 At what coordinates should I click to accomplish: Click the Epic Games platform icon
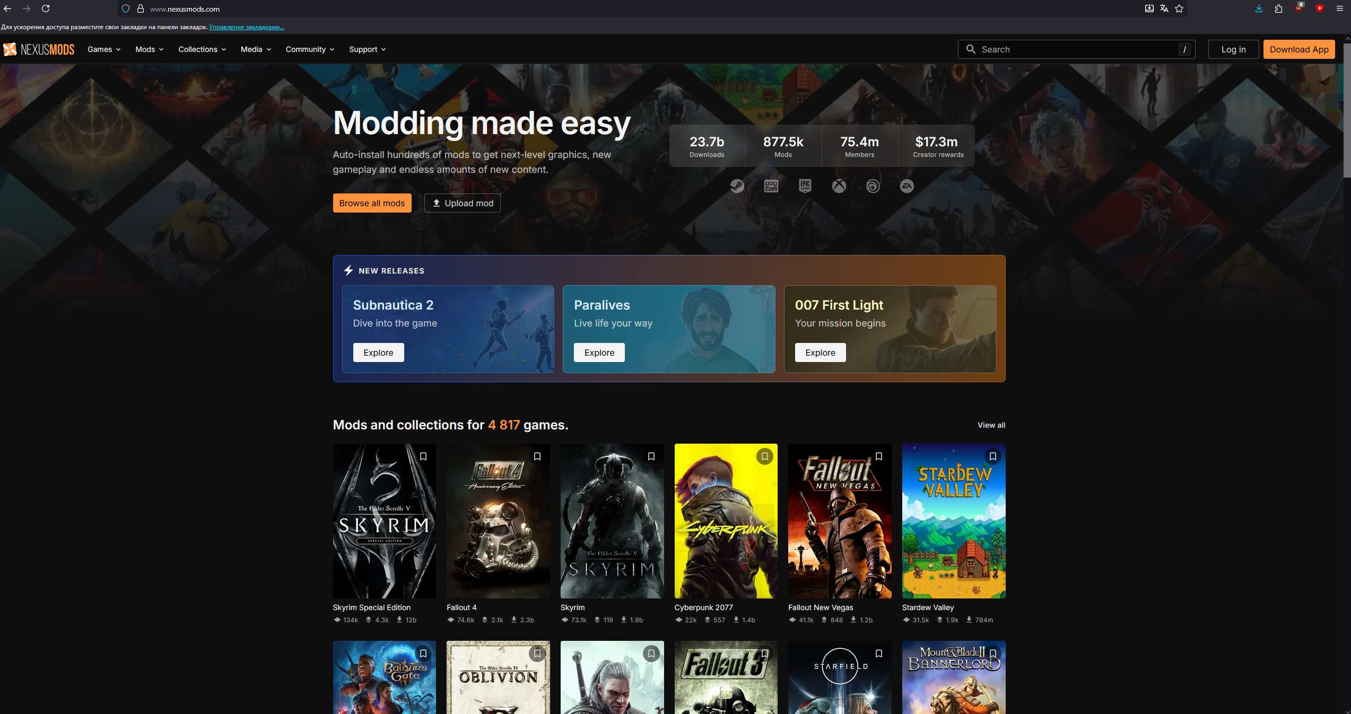805,186
